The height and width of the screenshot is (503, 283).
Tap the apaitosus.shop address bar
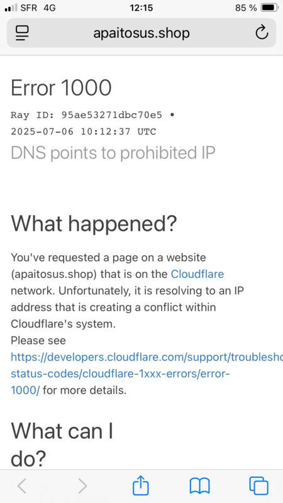coord(141,33)
